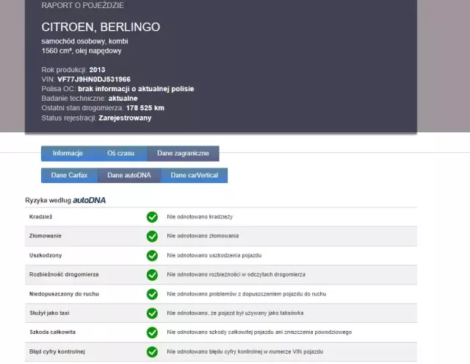Click the VIN number VF77J9HN0DJ531966

tap(93, 79)
